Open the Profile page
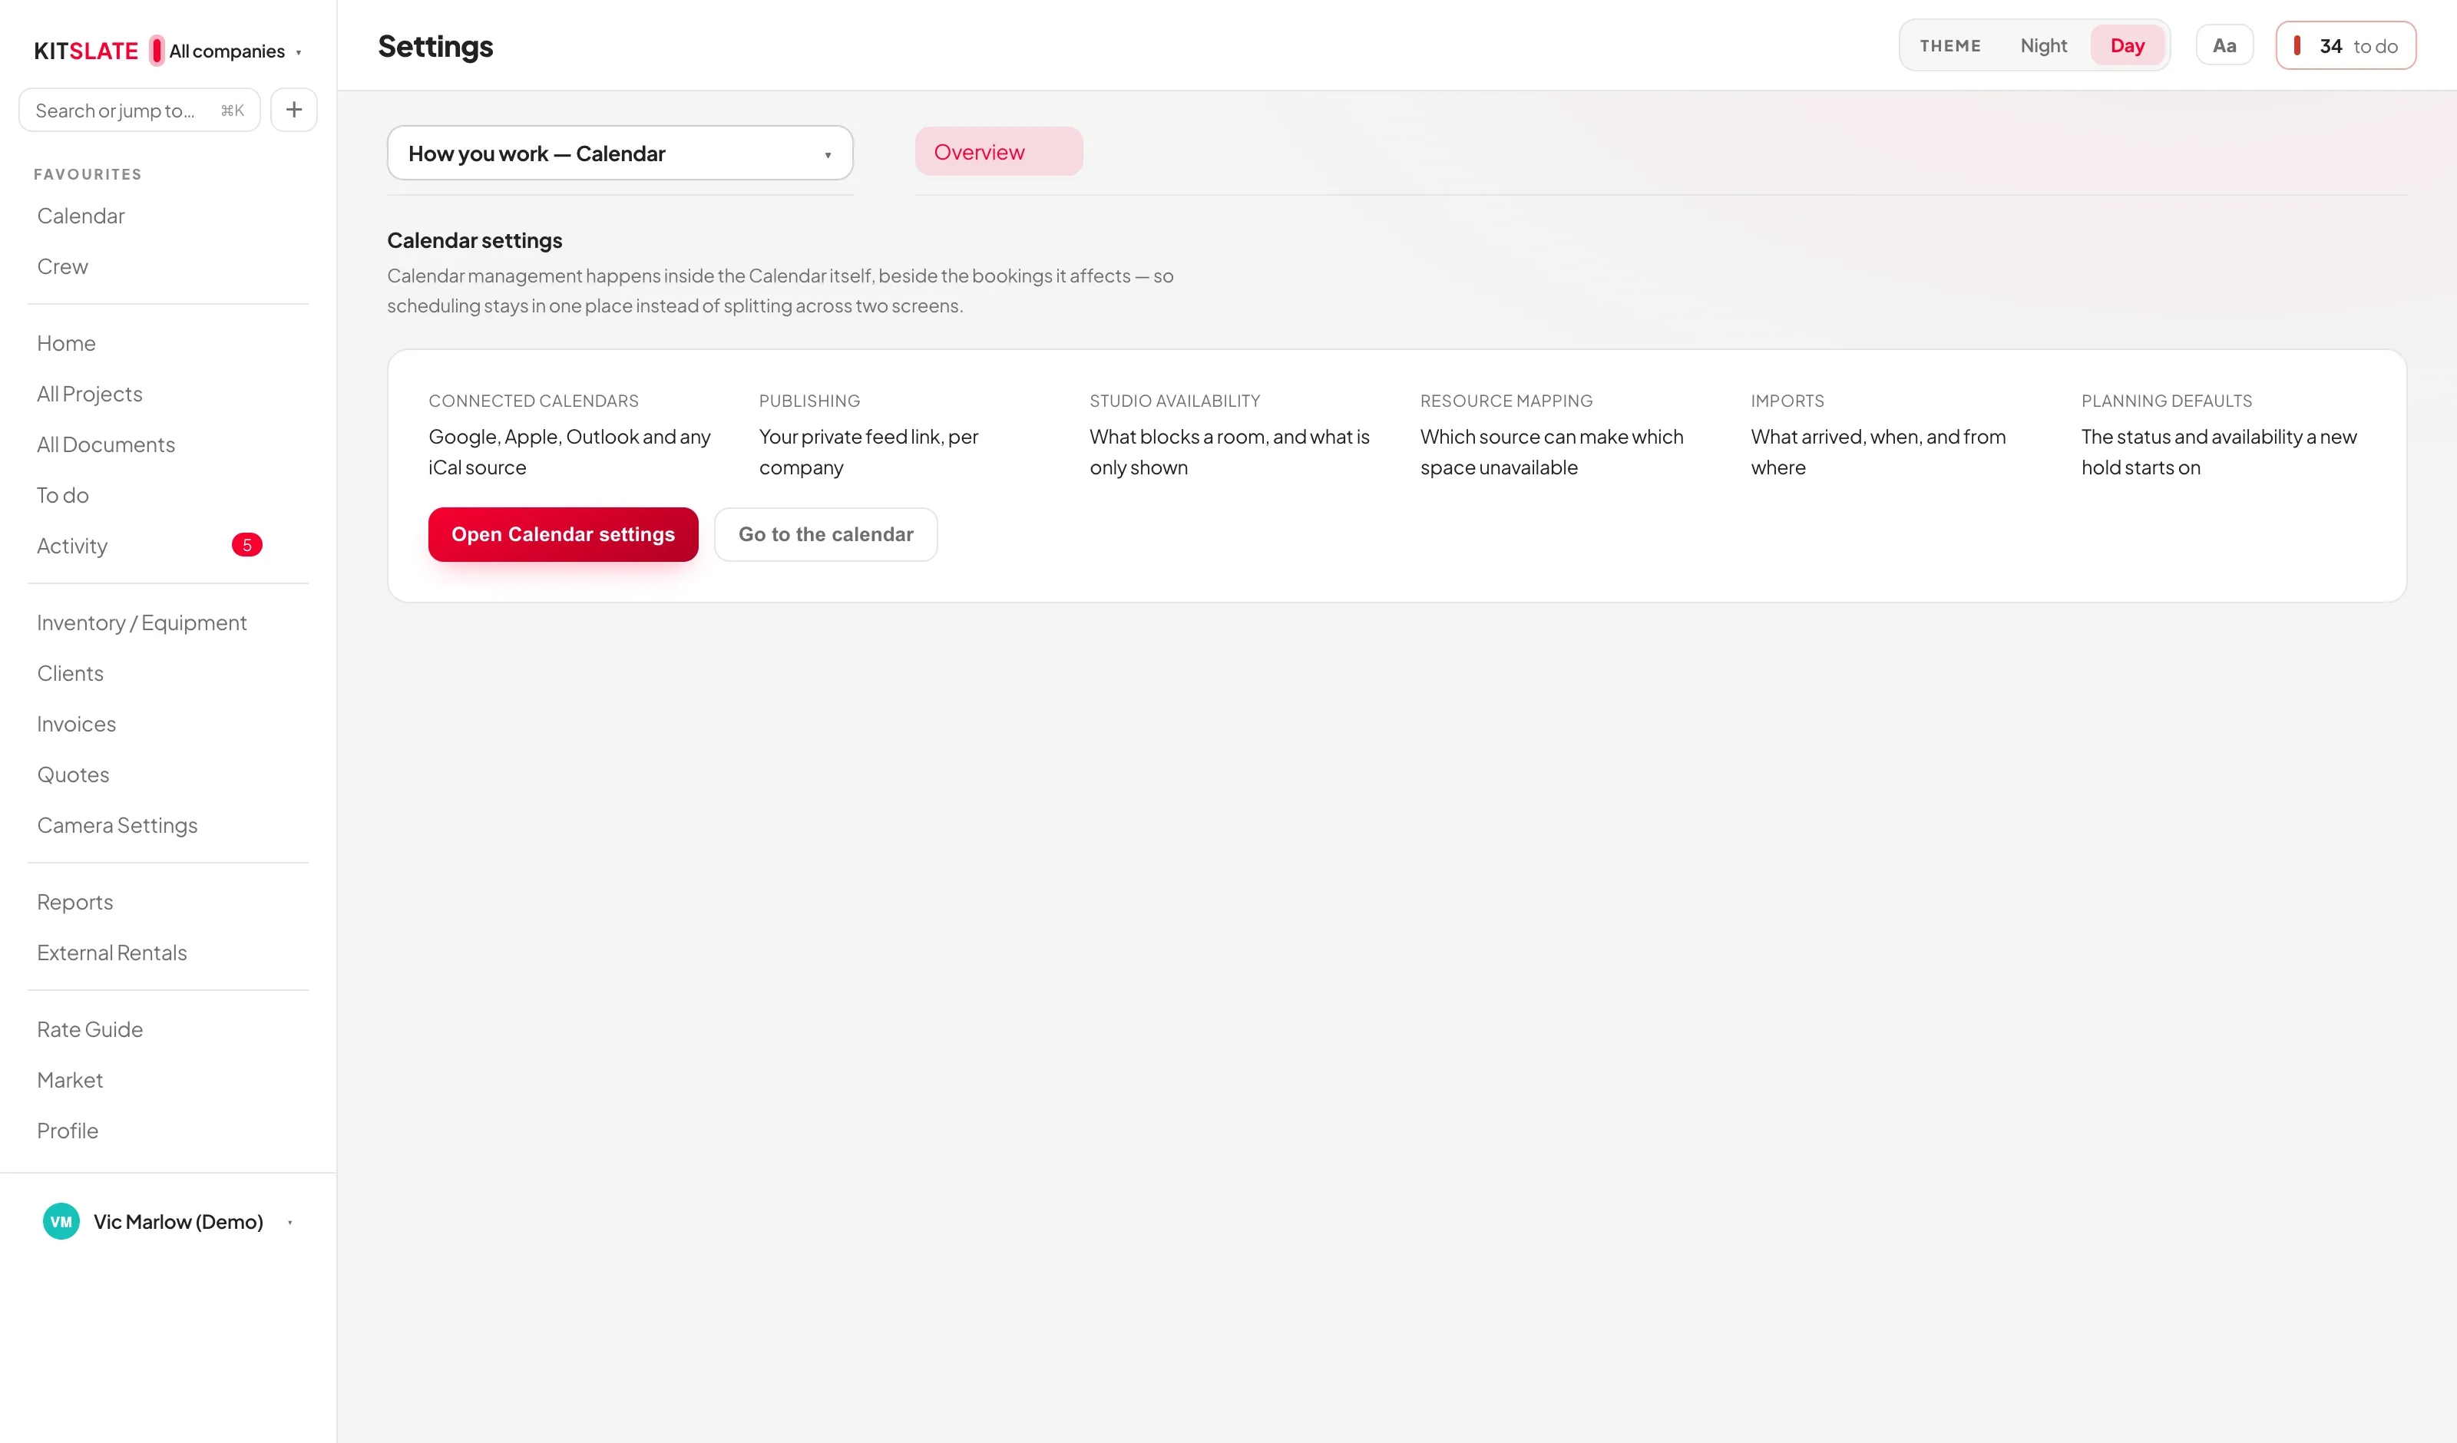Viewport: 2457px width, 1443px height. [68, 1131]
